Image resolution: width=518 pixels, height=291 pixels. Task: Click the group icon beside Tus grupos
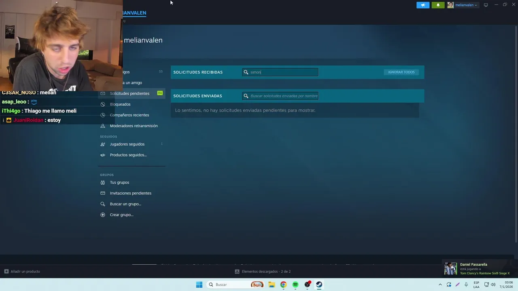(x=103, y=182)
